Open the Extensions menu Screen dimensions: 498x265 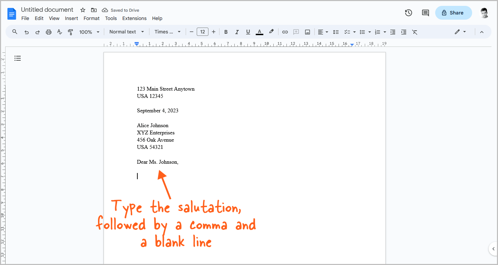point(134,18)
